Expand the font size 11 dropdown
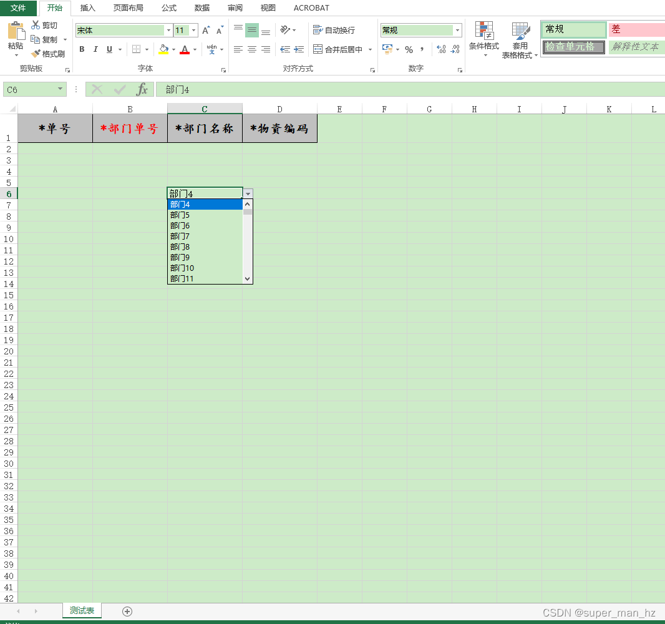This screenshot has width=665, height=624. point(194,31)
